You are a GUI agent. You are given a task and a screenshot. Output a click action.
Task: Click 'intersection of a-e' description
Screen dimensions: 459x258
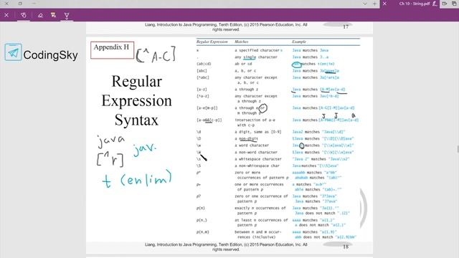[x=255, y=120]
